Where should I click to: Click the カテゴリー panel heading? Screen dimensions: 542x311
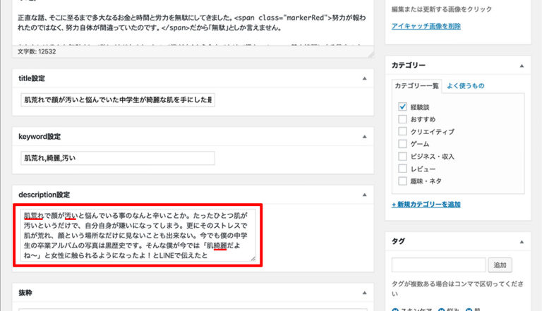408,66
